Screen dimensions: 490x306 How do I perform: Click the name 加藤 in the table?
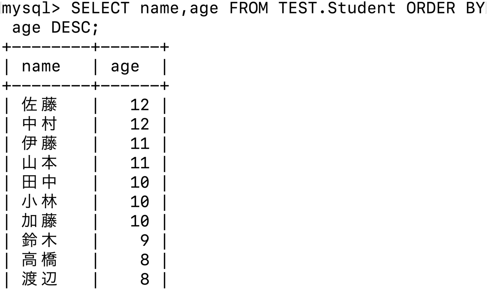[x=40, y=221]
